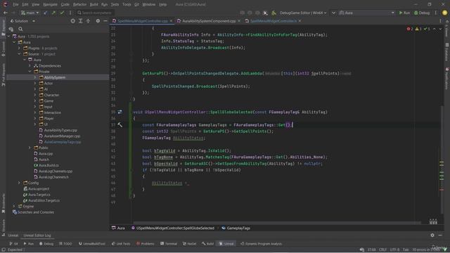The image size is (450, 253).
Task: Switch to AuraAbilitySystemComponent.cpp tab
Action: point(209,21)
